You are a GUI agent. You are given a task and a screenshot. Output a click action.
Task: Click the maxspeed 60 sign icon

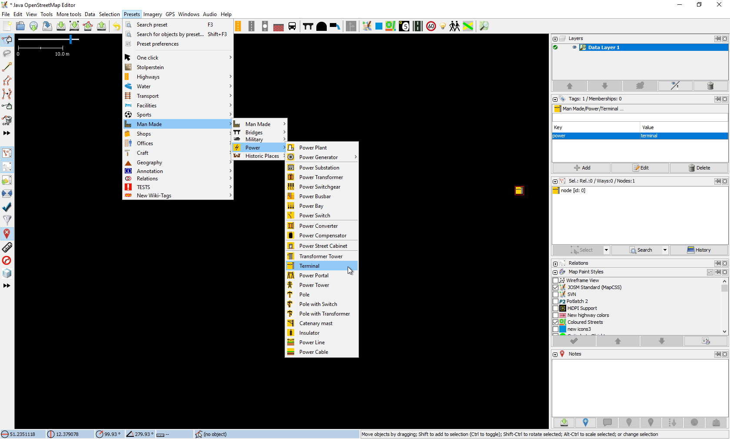pyautogui.click(x=431, y=27)
